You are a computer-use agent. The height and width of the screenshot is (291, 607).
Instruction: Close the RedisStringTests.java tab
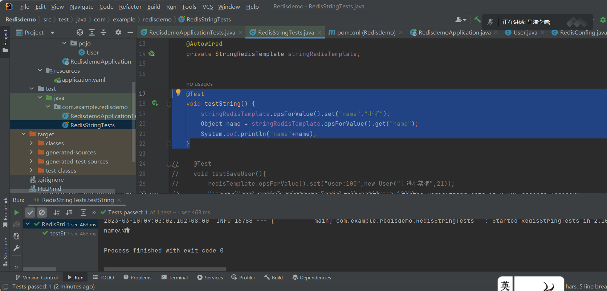319,32
